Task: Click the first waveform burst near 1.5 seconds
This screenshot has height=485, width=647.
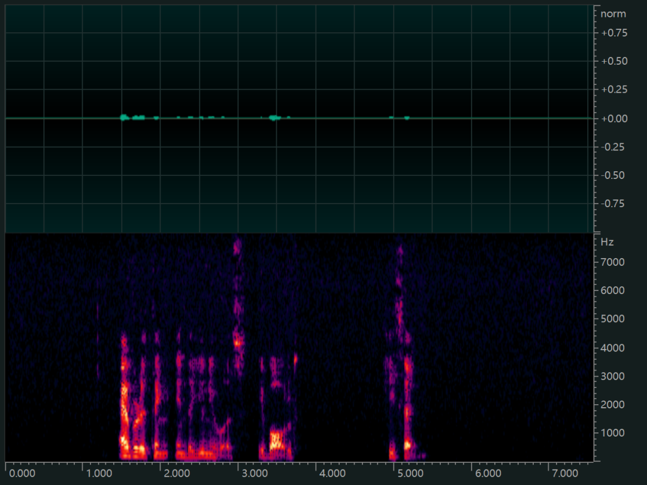Action: [x=124, y=117]
